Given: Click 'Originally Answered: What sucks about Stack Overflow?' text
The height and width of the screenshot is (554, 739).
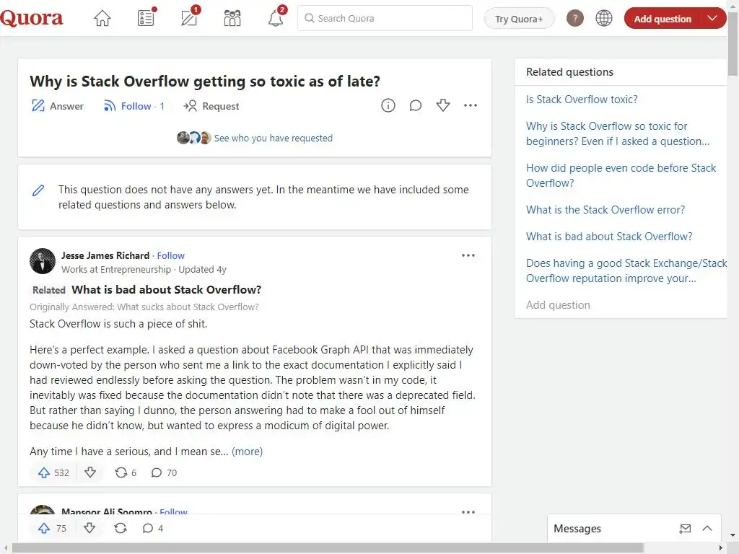Looking at the screenshot, I should click(x=144, y=307).
